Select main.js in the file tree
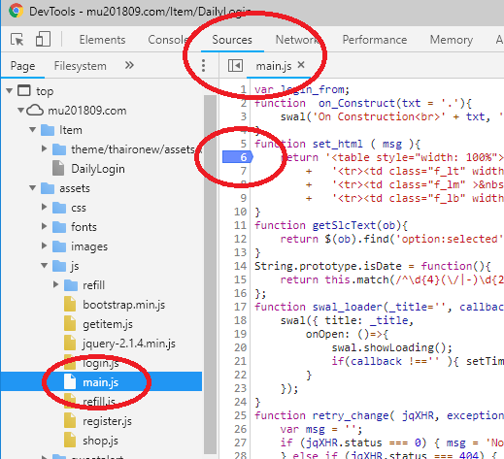This screenshot has width=504, height=459. [100, 382]
